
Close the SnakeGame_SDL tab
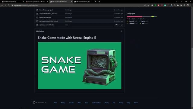95,2
